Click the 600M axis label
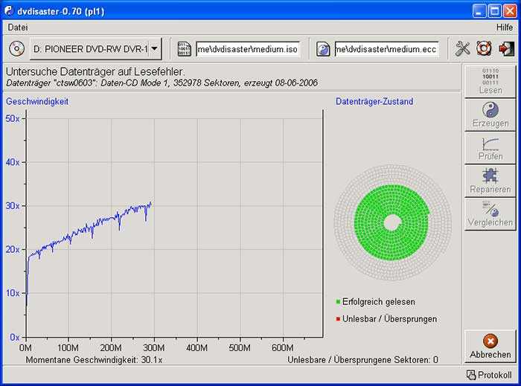 click(283, 348)
